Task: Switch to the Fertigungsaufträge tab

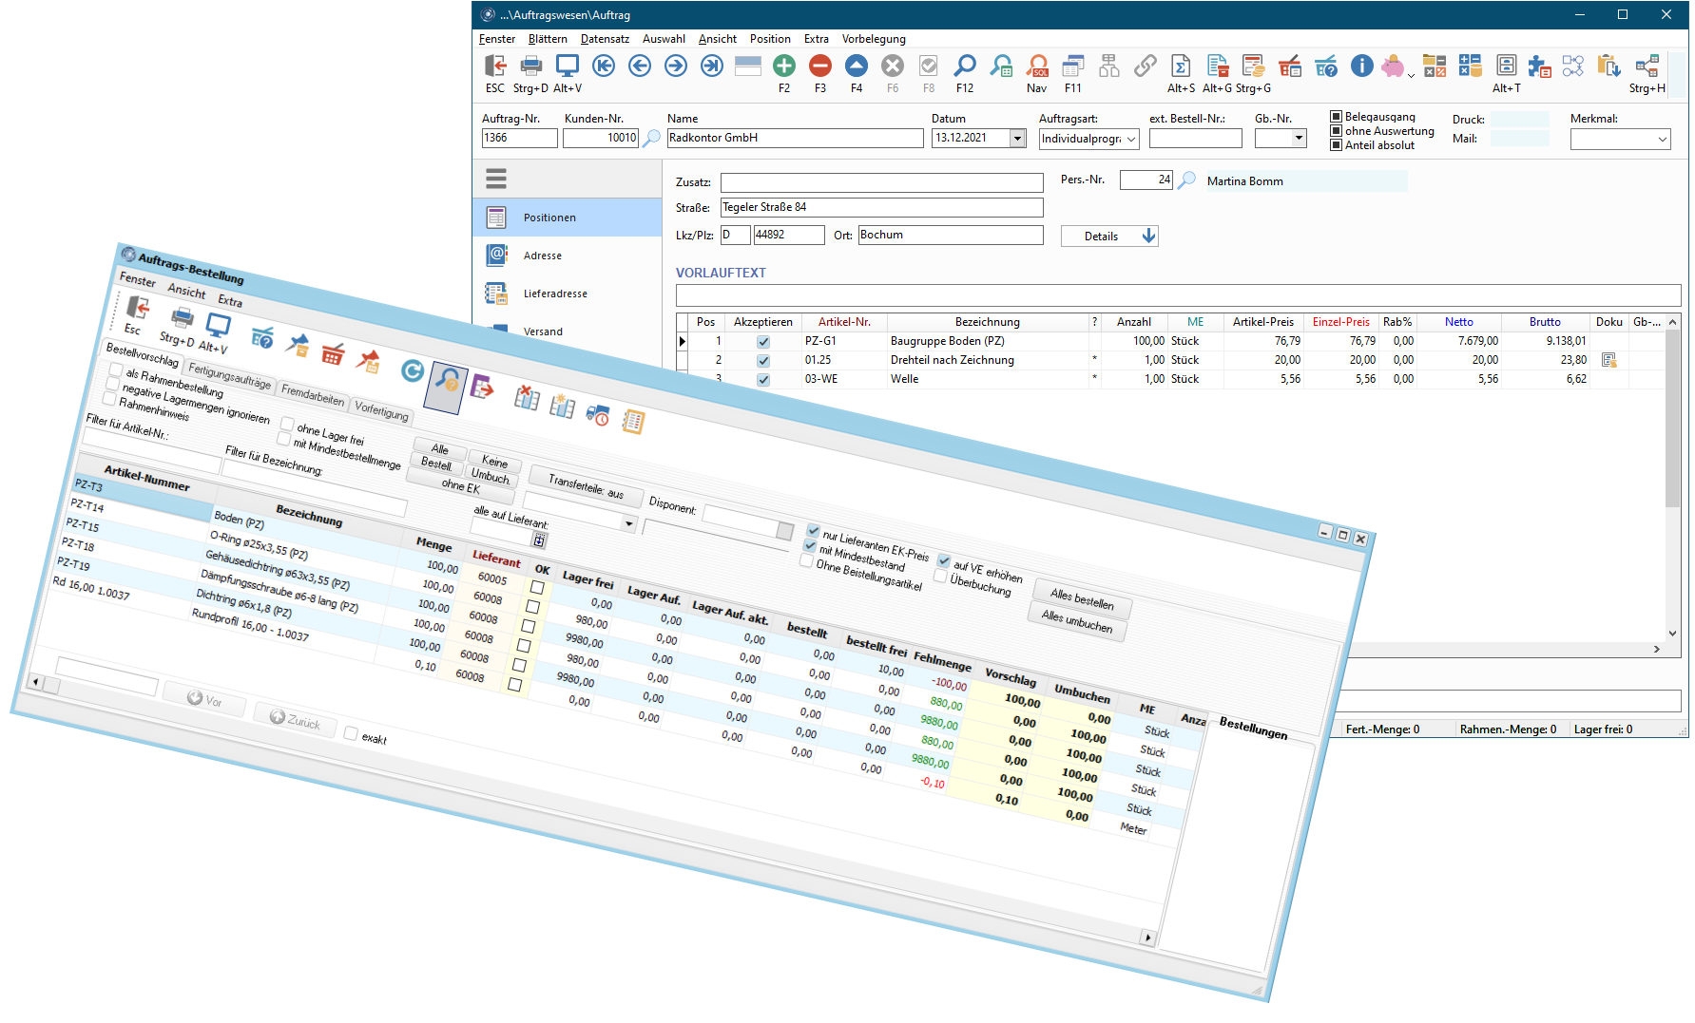Action: 229,376
